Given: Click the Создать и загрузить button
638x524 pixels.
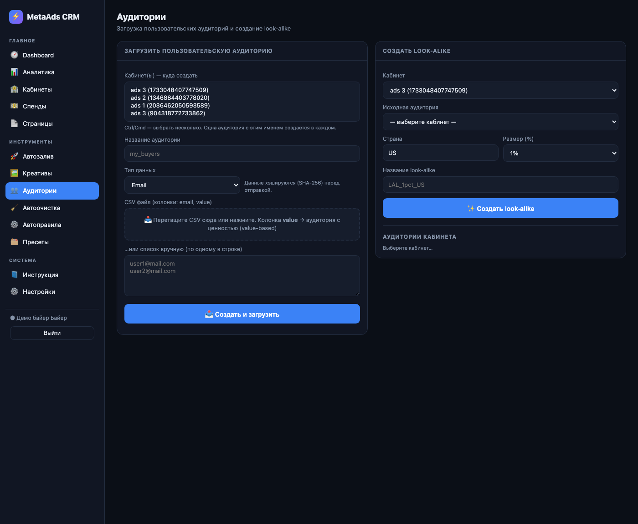Looking at the screenshot, I should (x=242, y=314).
